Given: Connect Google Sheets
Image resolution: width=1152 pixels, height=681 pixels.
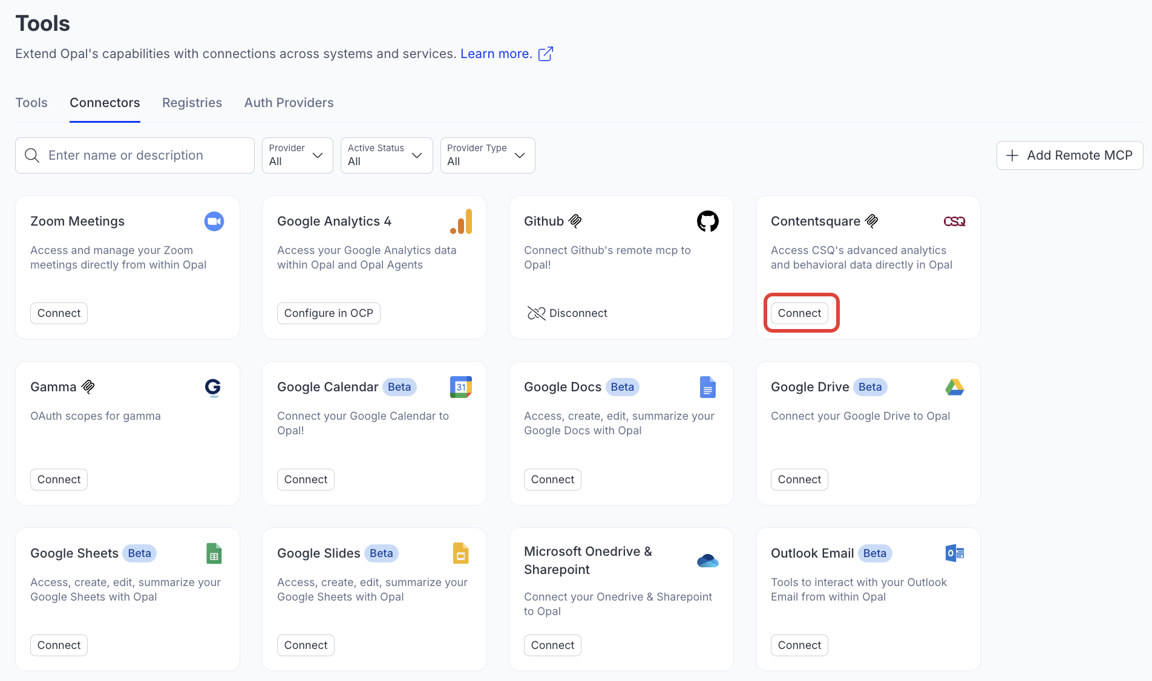Looking at the screenshot, I should [x=59, y=645].
